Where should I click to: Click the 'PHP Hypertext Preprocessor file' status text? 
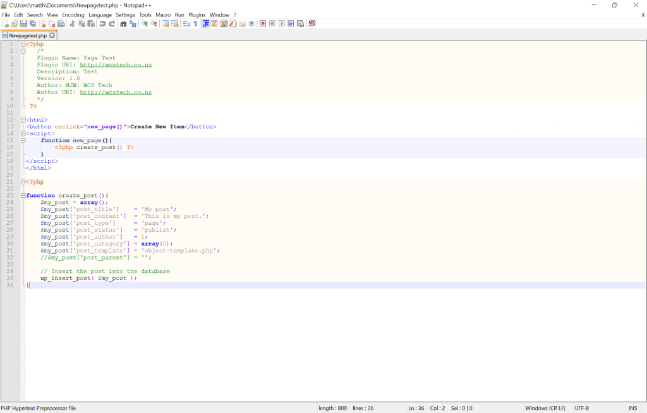click(x=39, y=408)
